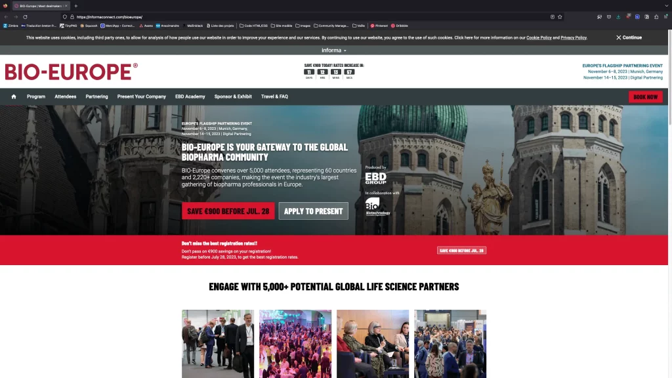The image size is (672, 378).
Task: Open a new browser tab with plus
Action: [75, 5]
